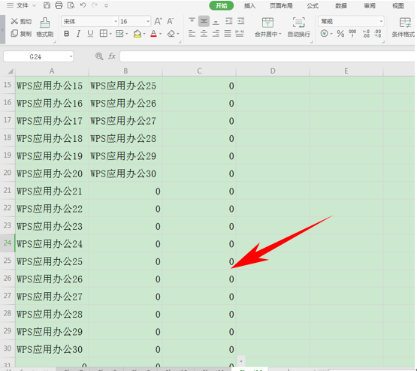Select cell WPS应用办公21 in column A
Screen dimensions: 417x371
[52, 191]
